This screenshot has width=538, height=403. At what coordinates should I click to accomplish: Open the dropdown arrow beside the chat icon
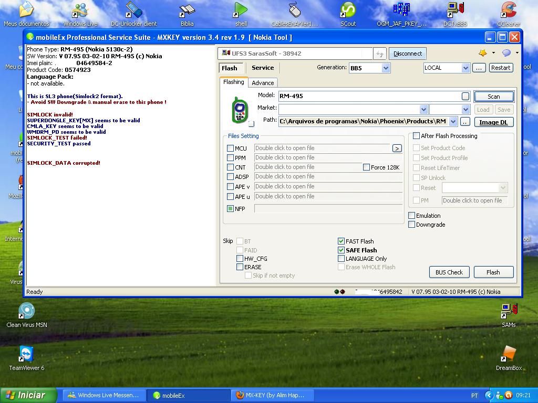(517, 53)
